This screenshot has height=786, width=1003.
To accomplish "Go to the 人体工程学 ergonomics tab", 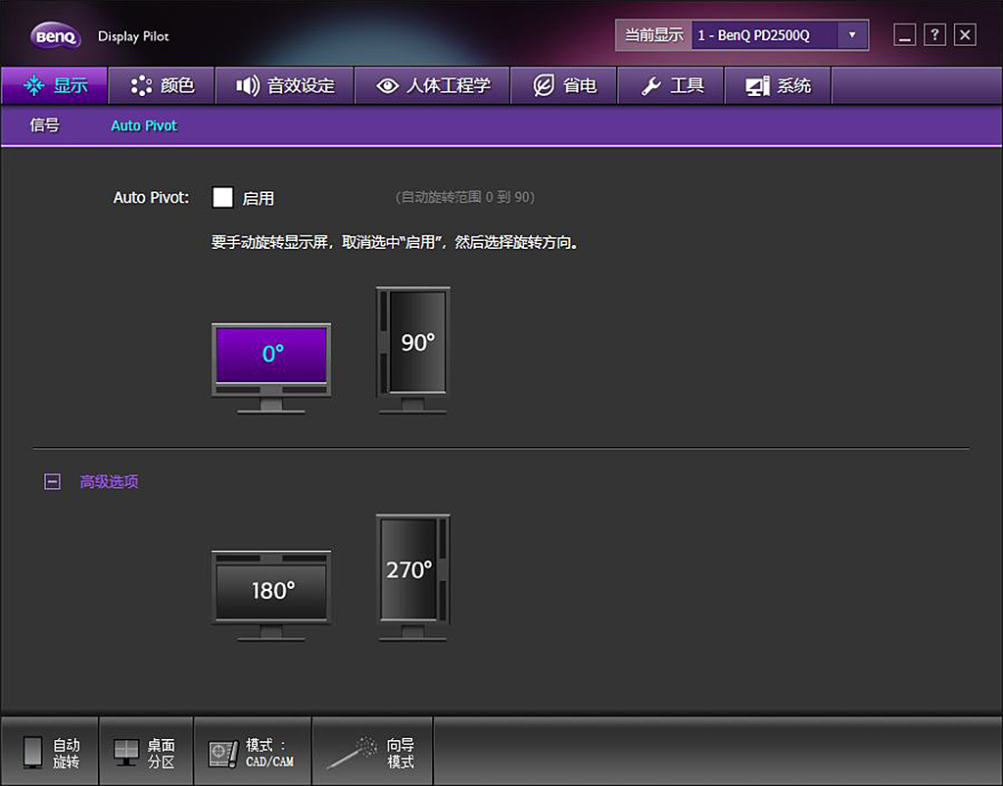I will pos(432,85).
